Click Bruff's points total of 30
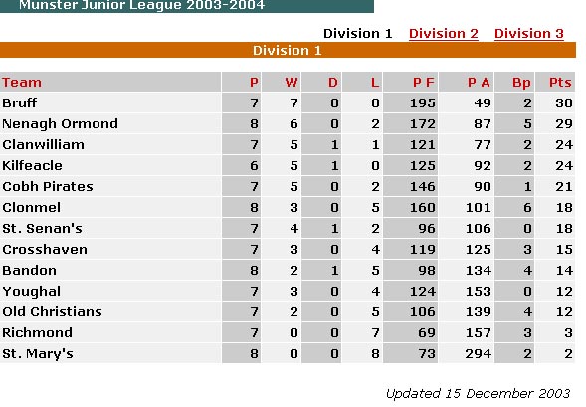 tap(563, 102)
